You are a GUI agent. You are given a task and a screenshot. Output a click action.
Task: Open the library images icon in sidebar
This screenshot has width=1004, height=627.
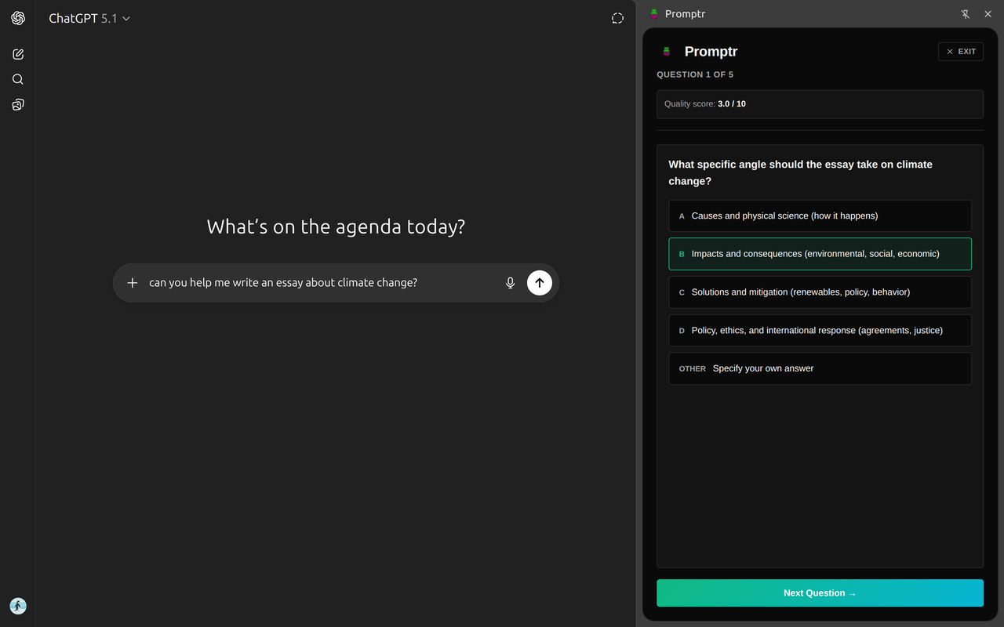click(x=18, y=104)
